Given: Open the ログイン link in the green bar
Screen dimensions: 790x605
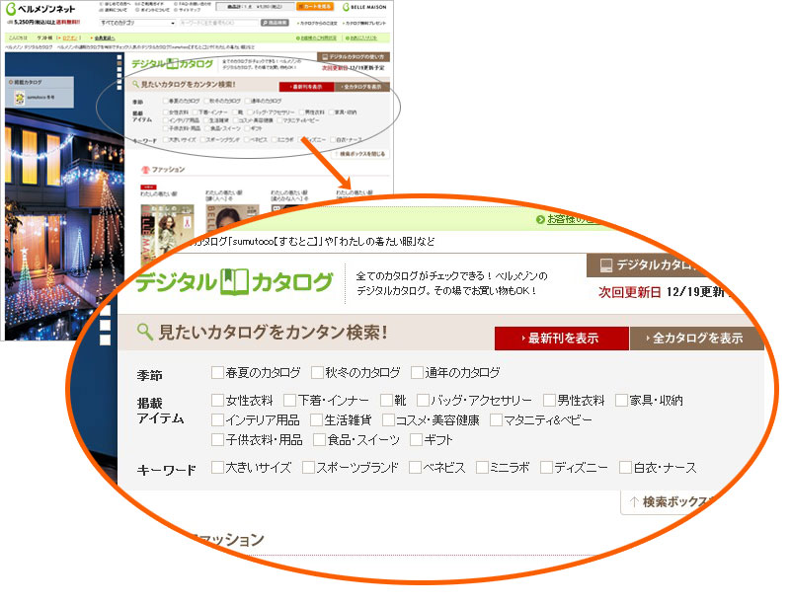Looking at the screenshot, I should click(x=70, y=38).
